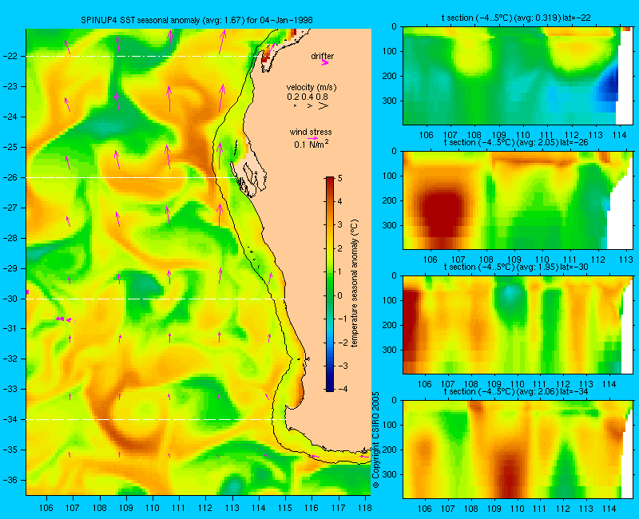Click the lat=-22 temperature section plot
Screen dimensions: 639x519
pos(518,76)
